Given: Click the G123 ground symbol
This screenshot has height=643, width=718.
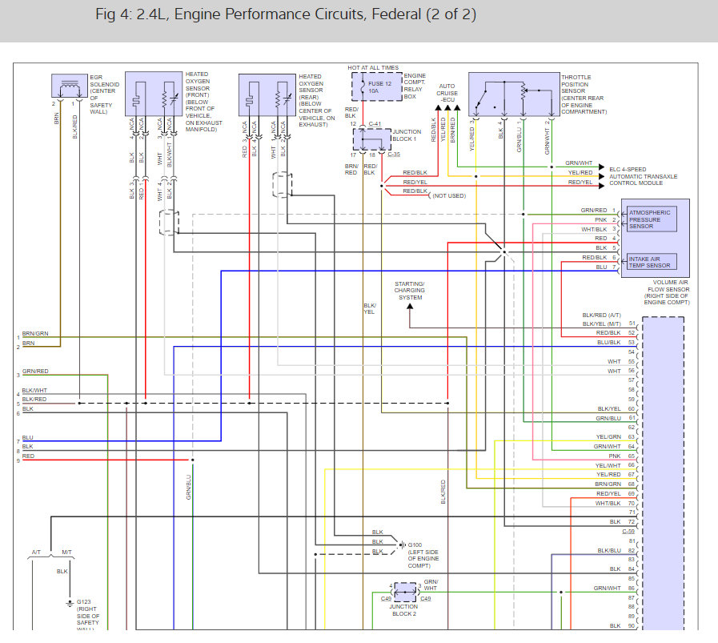Looking at the screenshot, I should click(x=70, y=604).
